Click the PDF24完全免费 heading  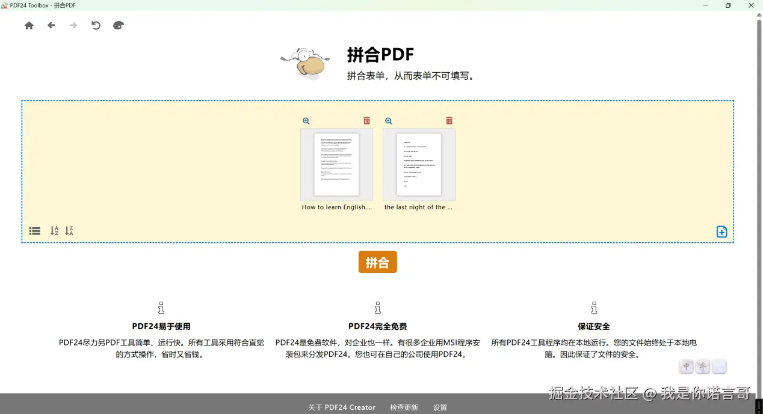click(x=377, y=327)
